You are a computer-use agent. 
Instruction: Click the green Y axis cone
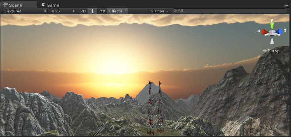pyautogui.click(x=272, y=26)
